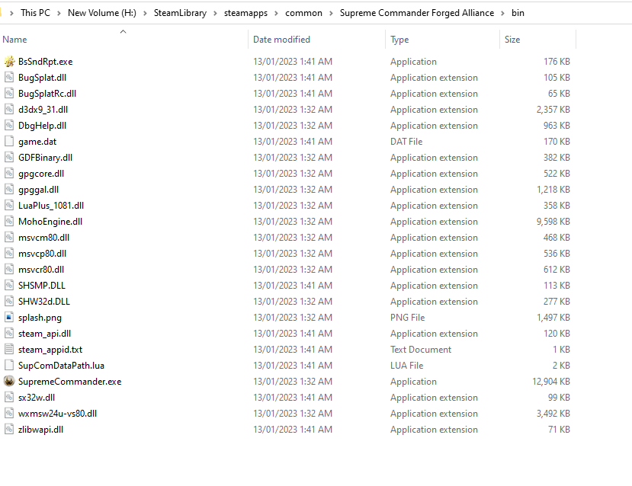This screenshot has height=486, width=632.
Task: Click the zlibwapi.dll file icon
Action: (9, 430)
